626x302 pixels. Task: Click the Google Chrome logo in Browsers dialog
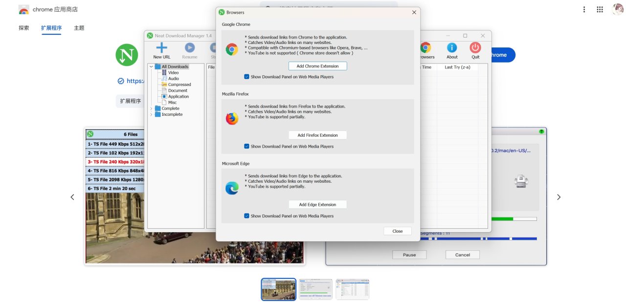click(232, 49)
